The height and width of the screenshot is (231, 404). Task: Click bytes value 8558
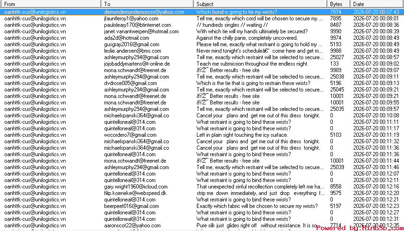[336, 187]
